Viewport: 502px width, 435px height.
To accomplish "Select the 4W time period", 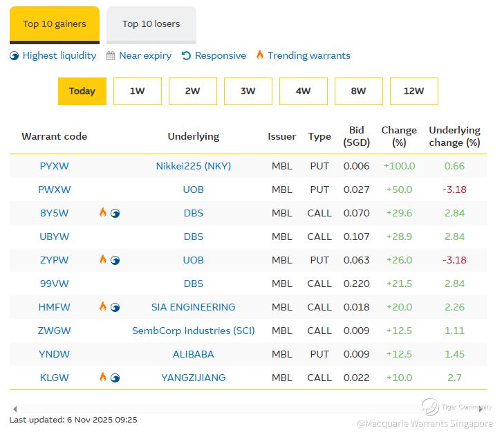I will [303, 91].
